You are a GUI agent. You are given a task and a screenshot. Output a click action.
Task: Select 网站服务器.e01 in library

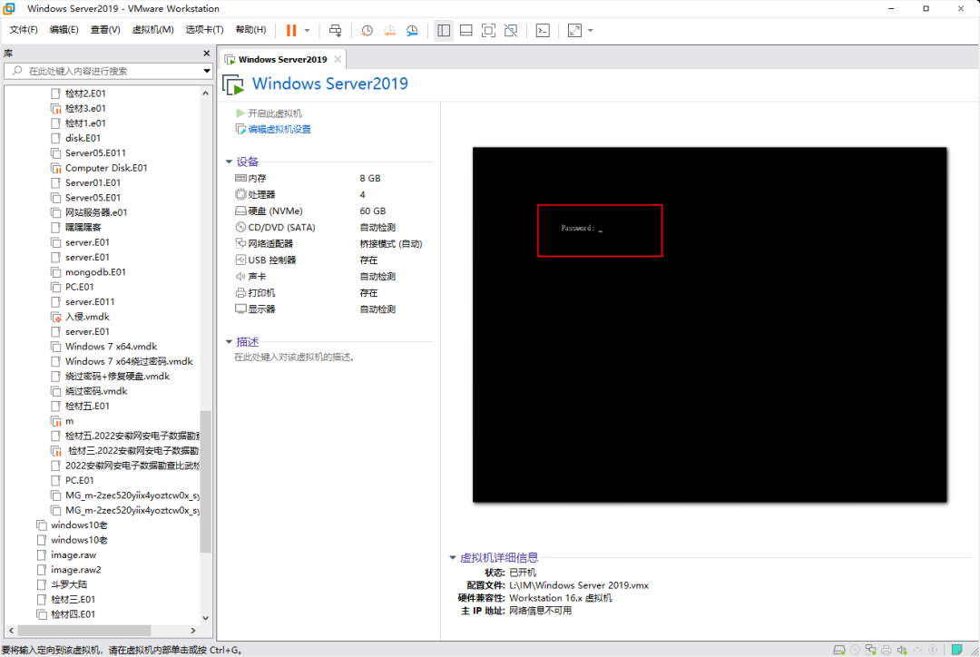pos(96,212)
